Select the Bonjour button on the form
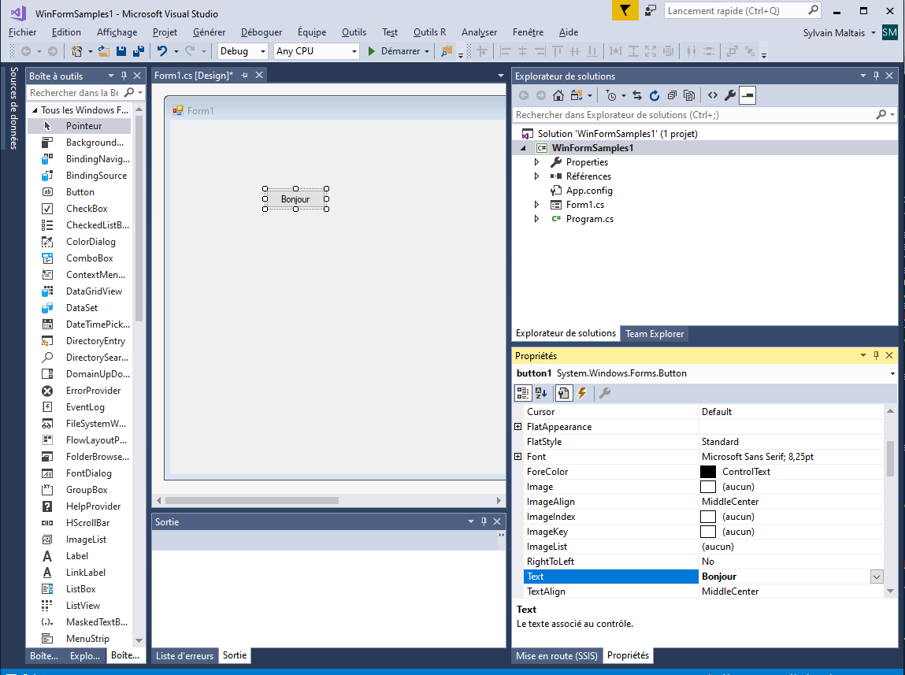 pyautogui.click(x=295, y=199)
